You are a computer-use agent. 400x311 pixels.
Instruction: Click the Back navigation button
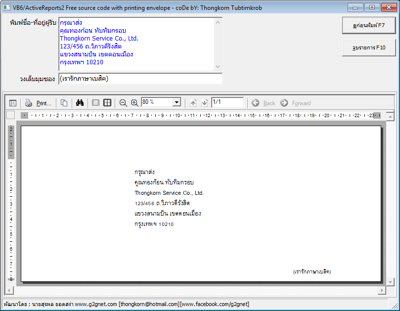[264, 103]
